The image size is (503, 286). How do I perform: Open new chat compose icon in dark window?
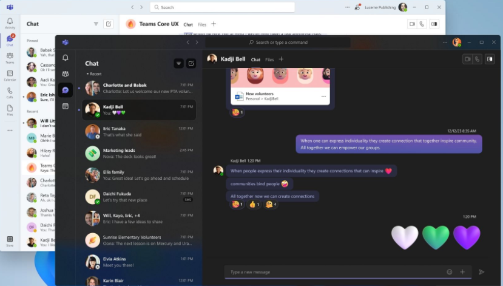(x=191, y=63)
